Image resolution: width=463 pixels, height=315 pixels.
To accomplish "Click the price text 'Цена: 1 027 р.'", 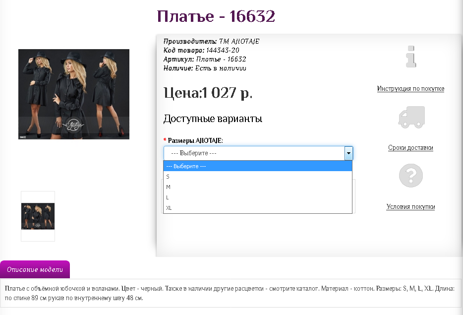I will (x=208, y=93).
